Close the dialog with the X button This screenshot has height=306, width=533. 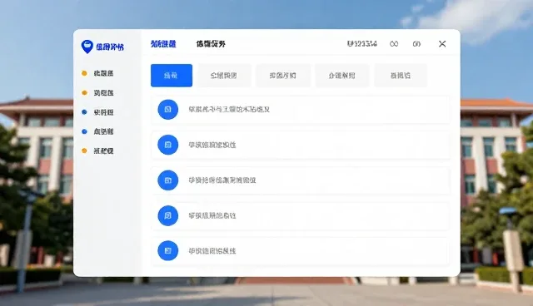click(x=442, y=44)
